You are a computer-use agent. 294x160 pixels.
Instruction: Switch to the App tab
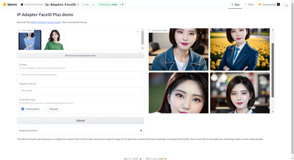click(235, 5)
